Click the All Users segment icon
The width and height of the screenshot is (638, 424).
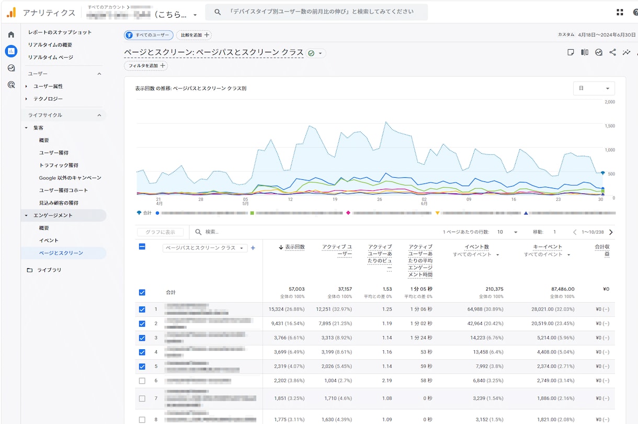click(x=129, y=35)
